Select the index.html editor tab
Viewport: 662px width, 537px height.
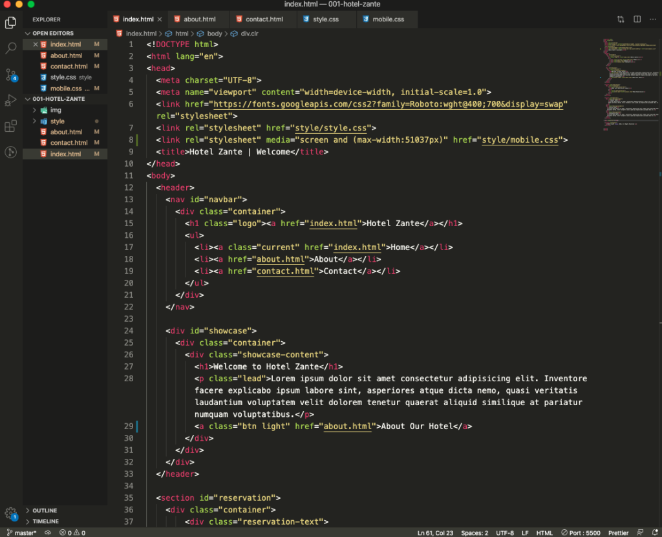[138, 19]
